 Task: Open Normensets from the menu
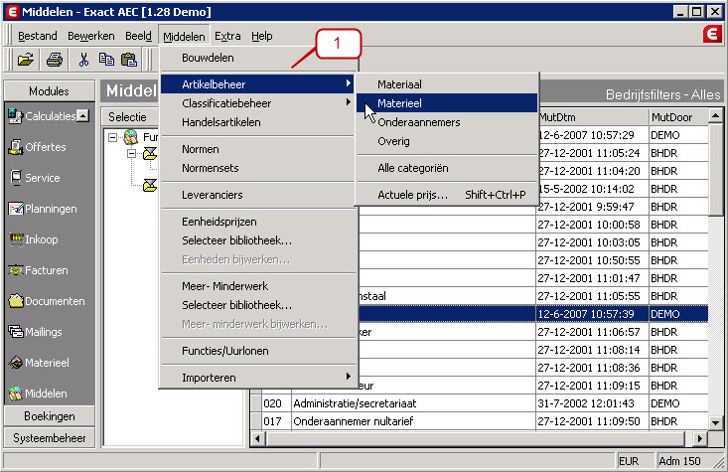tap(257, 168)
